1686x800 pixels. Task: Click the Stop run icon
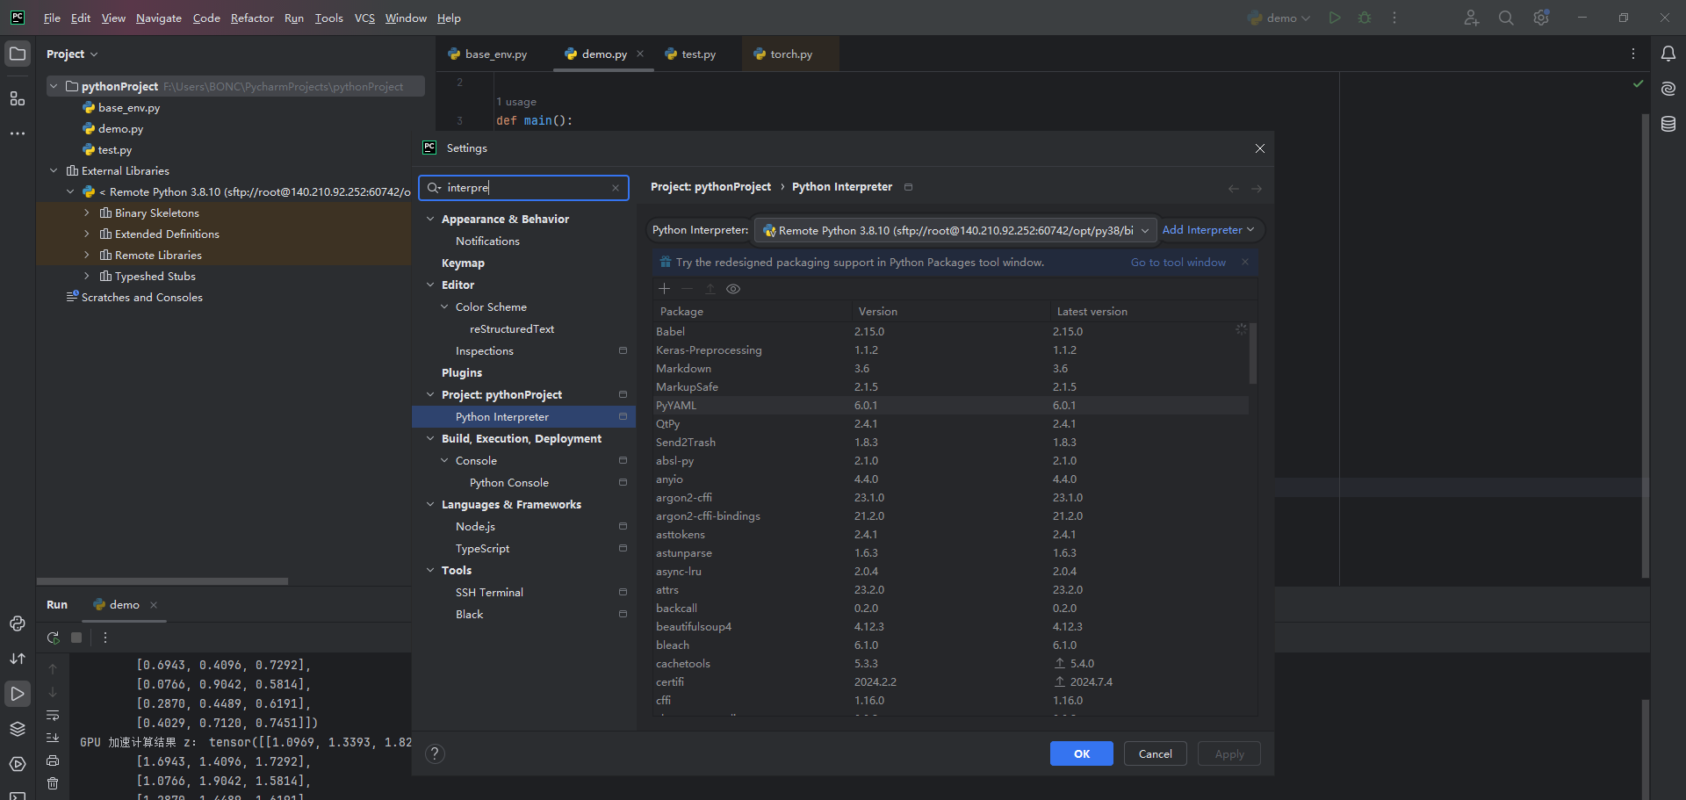[76, 638]
